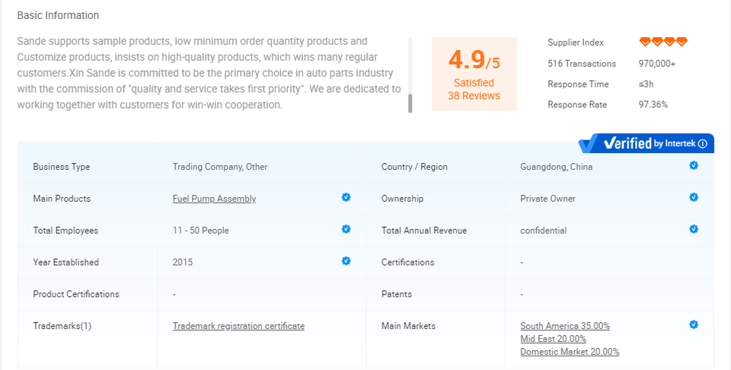
Task: Click verified checkmark next to Private Owner
Action: point(694,197)
